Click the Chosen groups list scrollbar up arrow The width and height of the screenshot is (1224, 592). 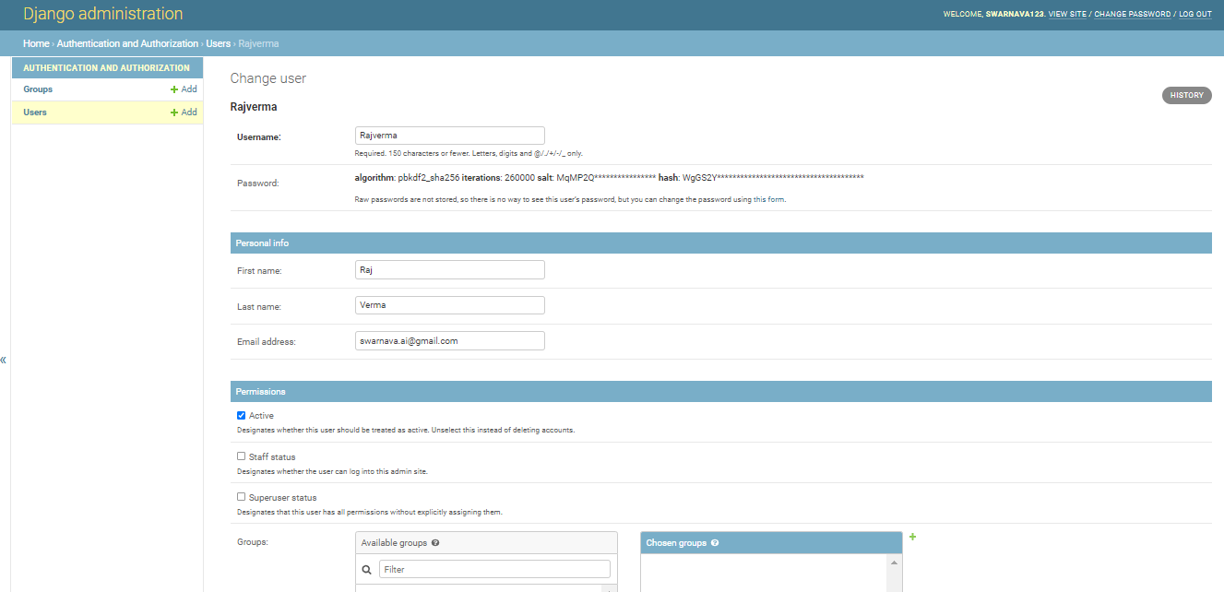895,562
